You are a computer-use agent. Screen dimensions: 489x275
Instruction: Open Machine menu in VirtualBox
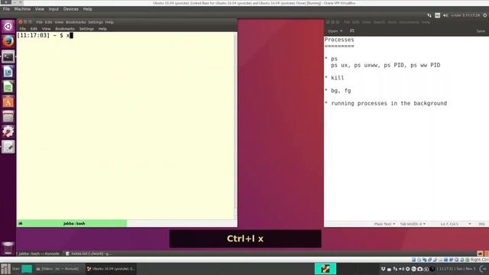[22, 9]
